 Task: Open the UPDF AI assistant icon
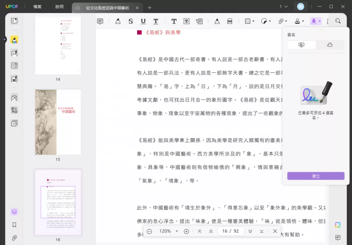(x=338, y=225)
